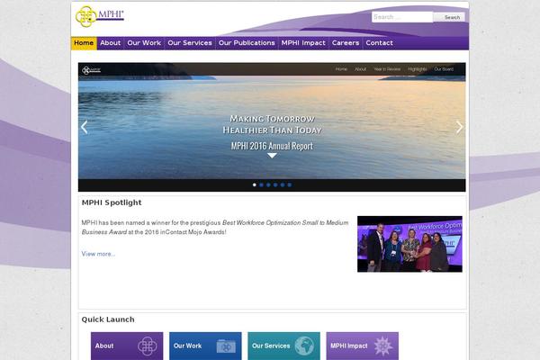
Task: Open the Mojo Awards group photo
Action: (409, 244)
